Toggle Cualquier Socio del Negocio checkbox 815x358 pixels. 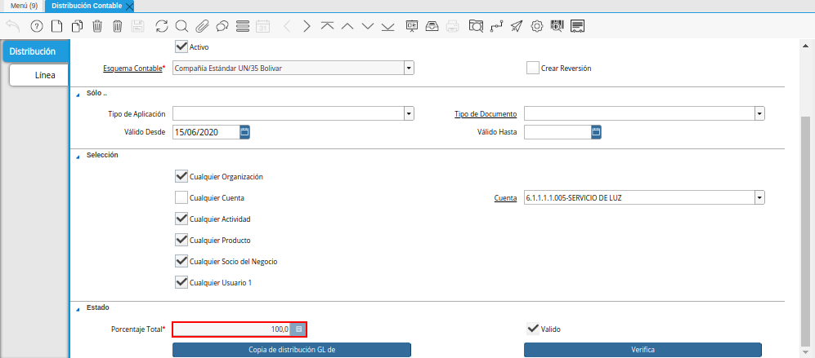181,262
